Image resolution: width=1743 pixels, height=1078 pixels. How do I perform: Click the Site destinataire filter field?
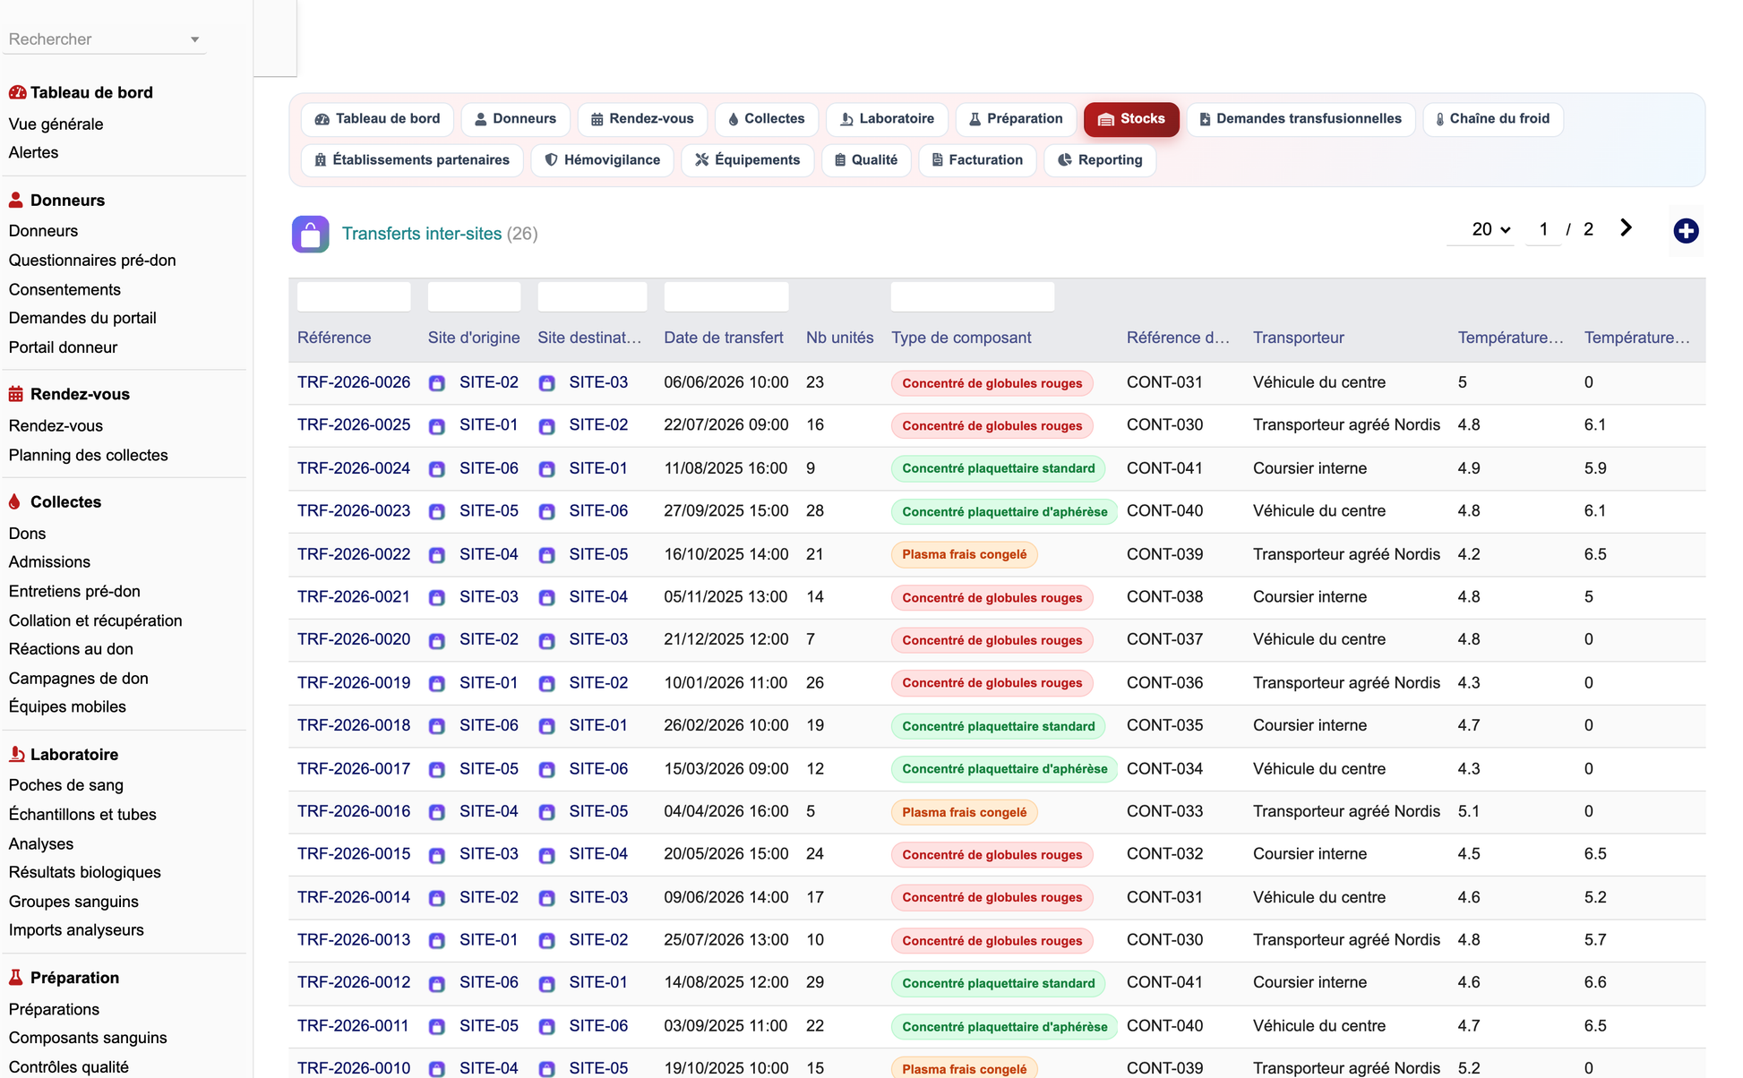pos(592,296)
